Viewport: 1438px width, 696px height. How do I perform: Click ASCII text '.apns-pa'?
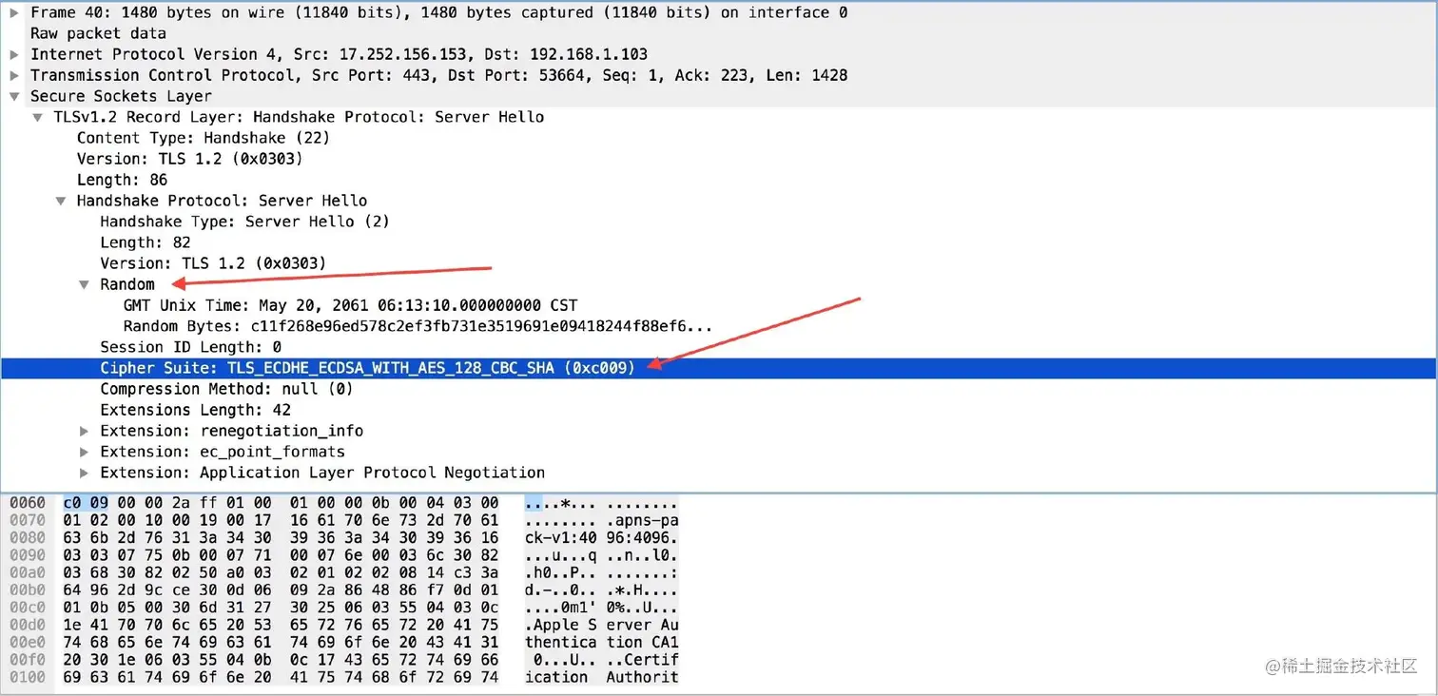click(x=642, y=520)
